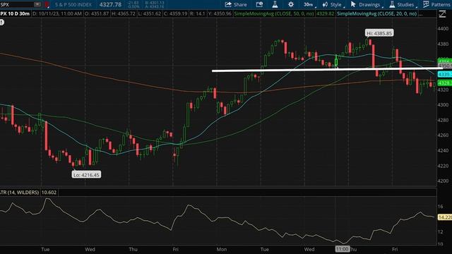Click the last price 4327.78
452x254 pixels.
click(x=110, y=4)
